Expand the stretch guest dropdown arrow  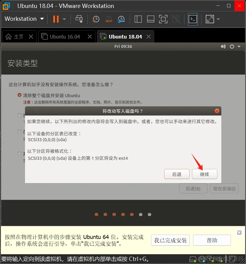218,19
